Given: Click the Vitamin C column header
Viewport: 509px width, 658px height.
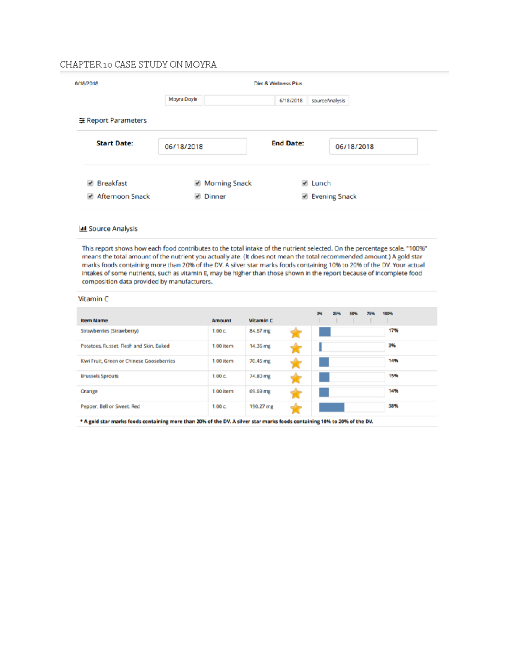Looking at the screenshot, I should click(x=261, y=321).
